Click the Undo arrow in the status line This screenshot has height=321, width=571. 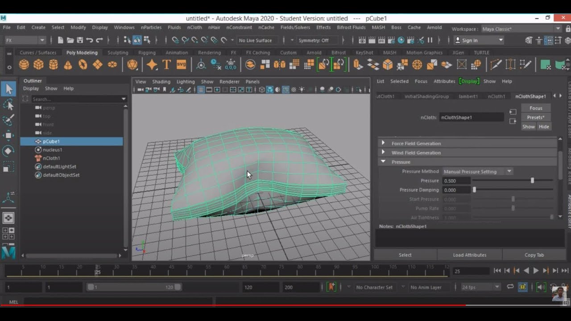pos(89,40)
